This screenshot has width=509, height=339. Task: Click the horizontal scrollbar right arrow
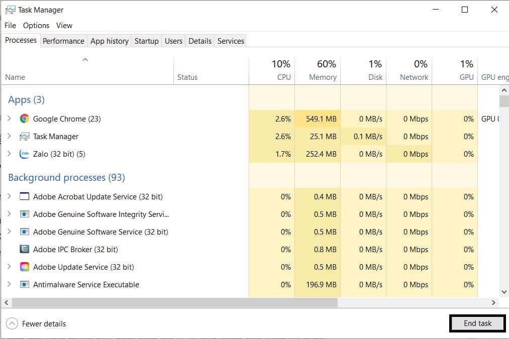pos(493,302)
